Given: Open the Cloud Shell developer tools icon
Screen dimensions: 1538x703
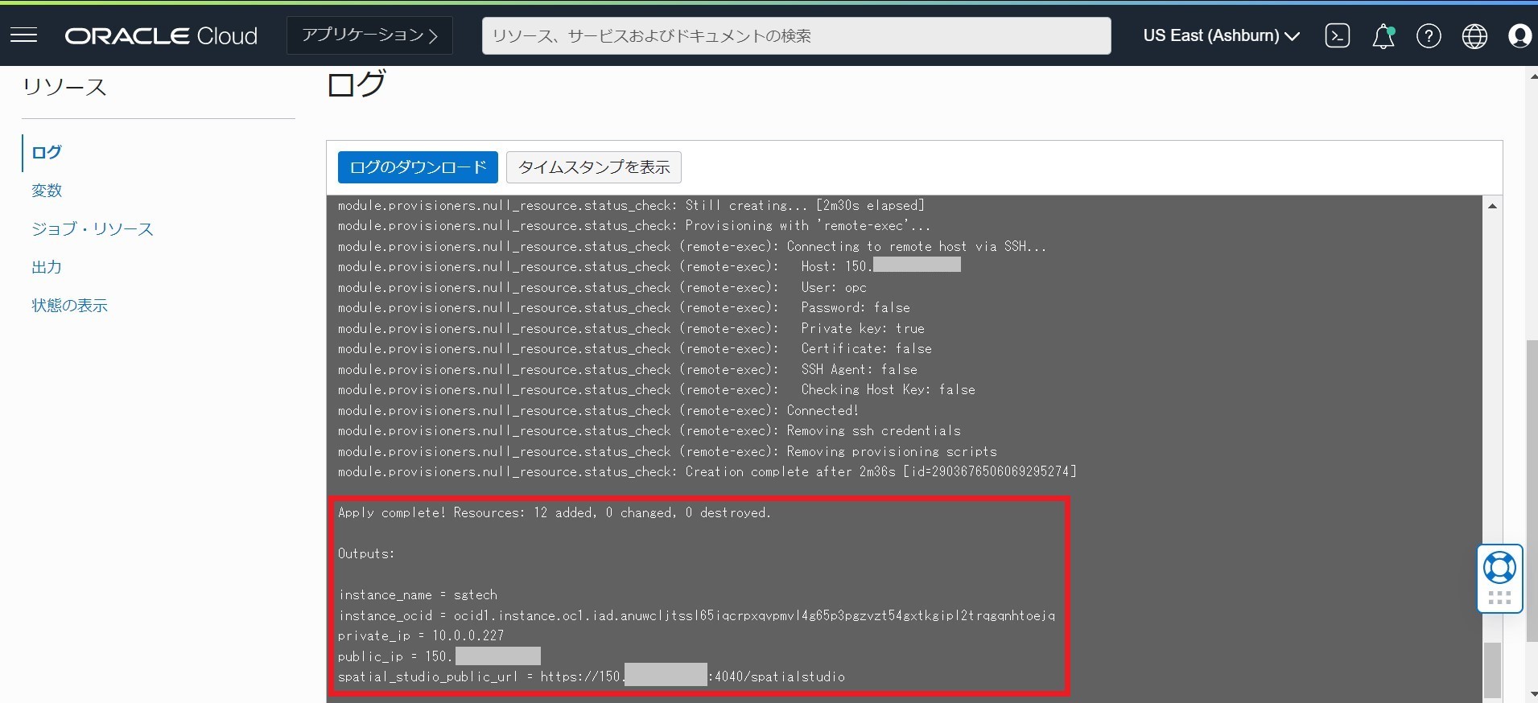Looking at the screenshot, I should 1337,35.
